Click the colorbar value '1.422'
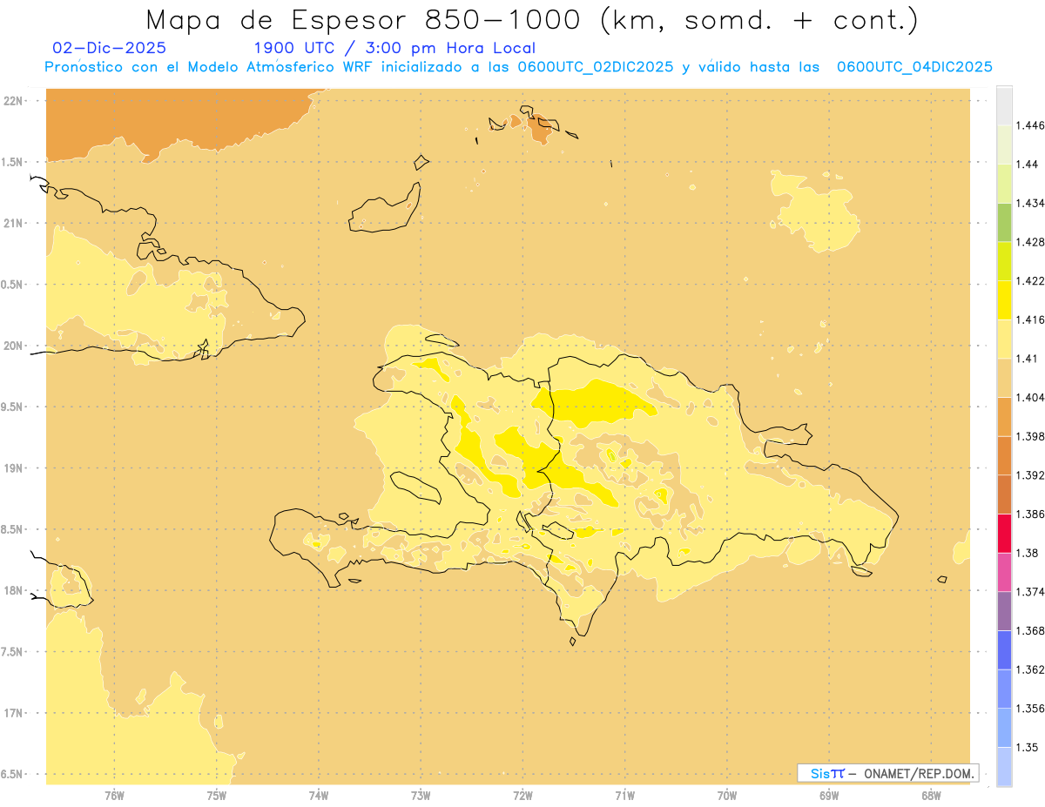 click(1029, 280)
